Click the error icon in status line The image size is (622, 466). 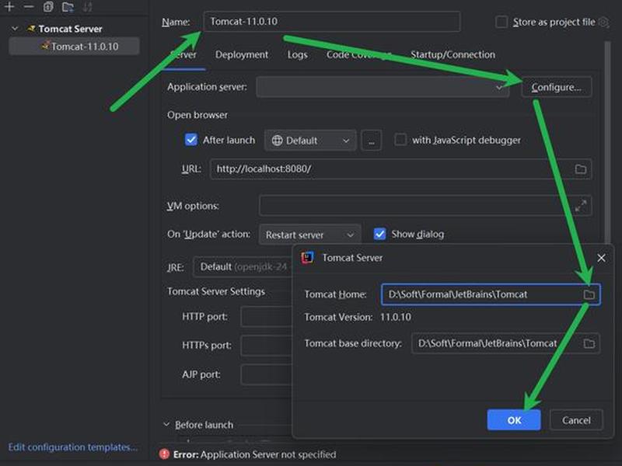click(164, 454)
